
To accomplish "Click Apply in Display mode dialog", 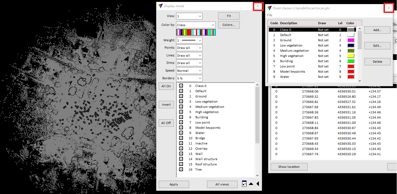I will click(174, 184).
